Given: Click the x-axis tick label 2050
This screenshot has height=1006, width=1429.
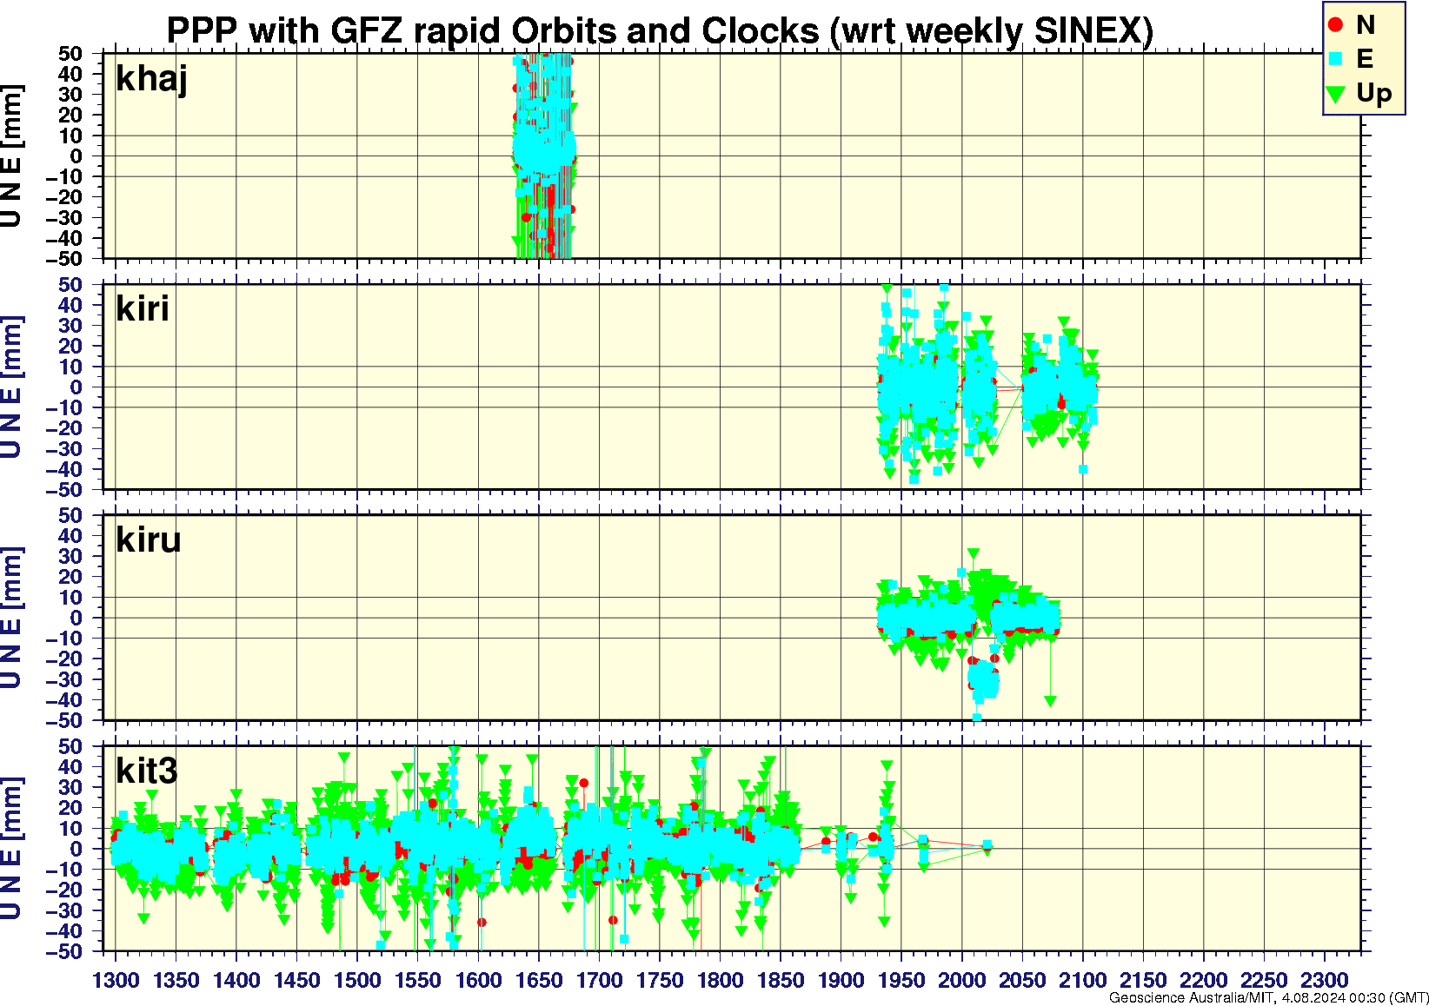Looking at the screenshot, I should pos(1022,980).
